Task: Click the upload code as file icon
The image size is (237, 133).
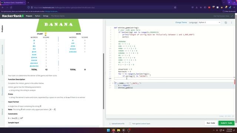Action: pos(110,123)
